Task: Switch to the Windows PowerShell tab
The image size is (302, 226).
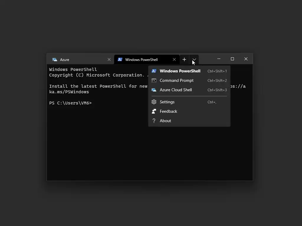Action: coord(147,59)
